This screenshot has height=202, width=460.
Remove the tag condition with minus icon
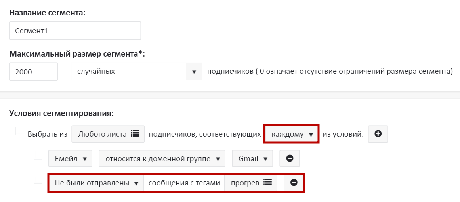click(x=294, y=183)
